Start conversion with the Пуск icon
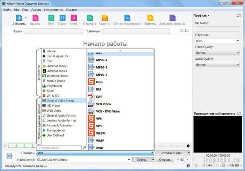Viewport: 245px width, 171px height. [x=51, y=18]
